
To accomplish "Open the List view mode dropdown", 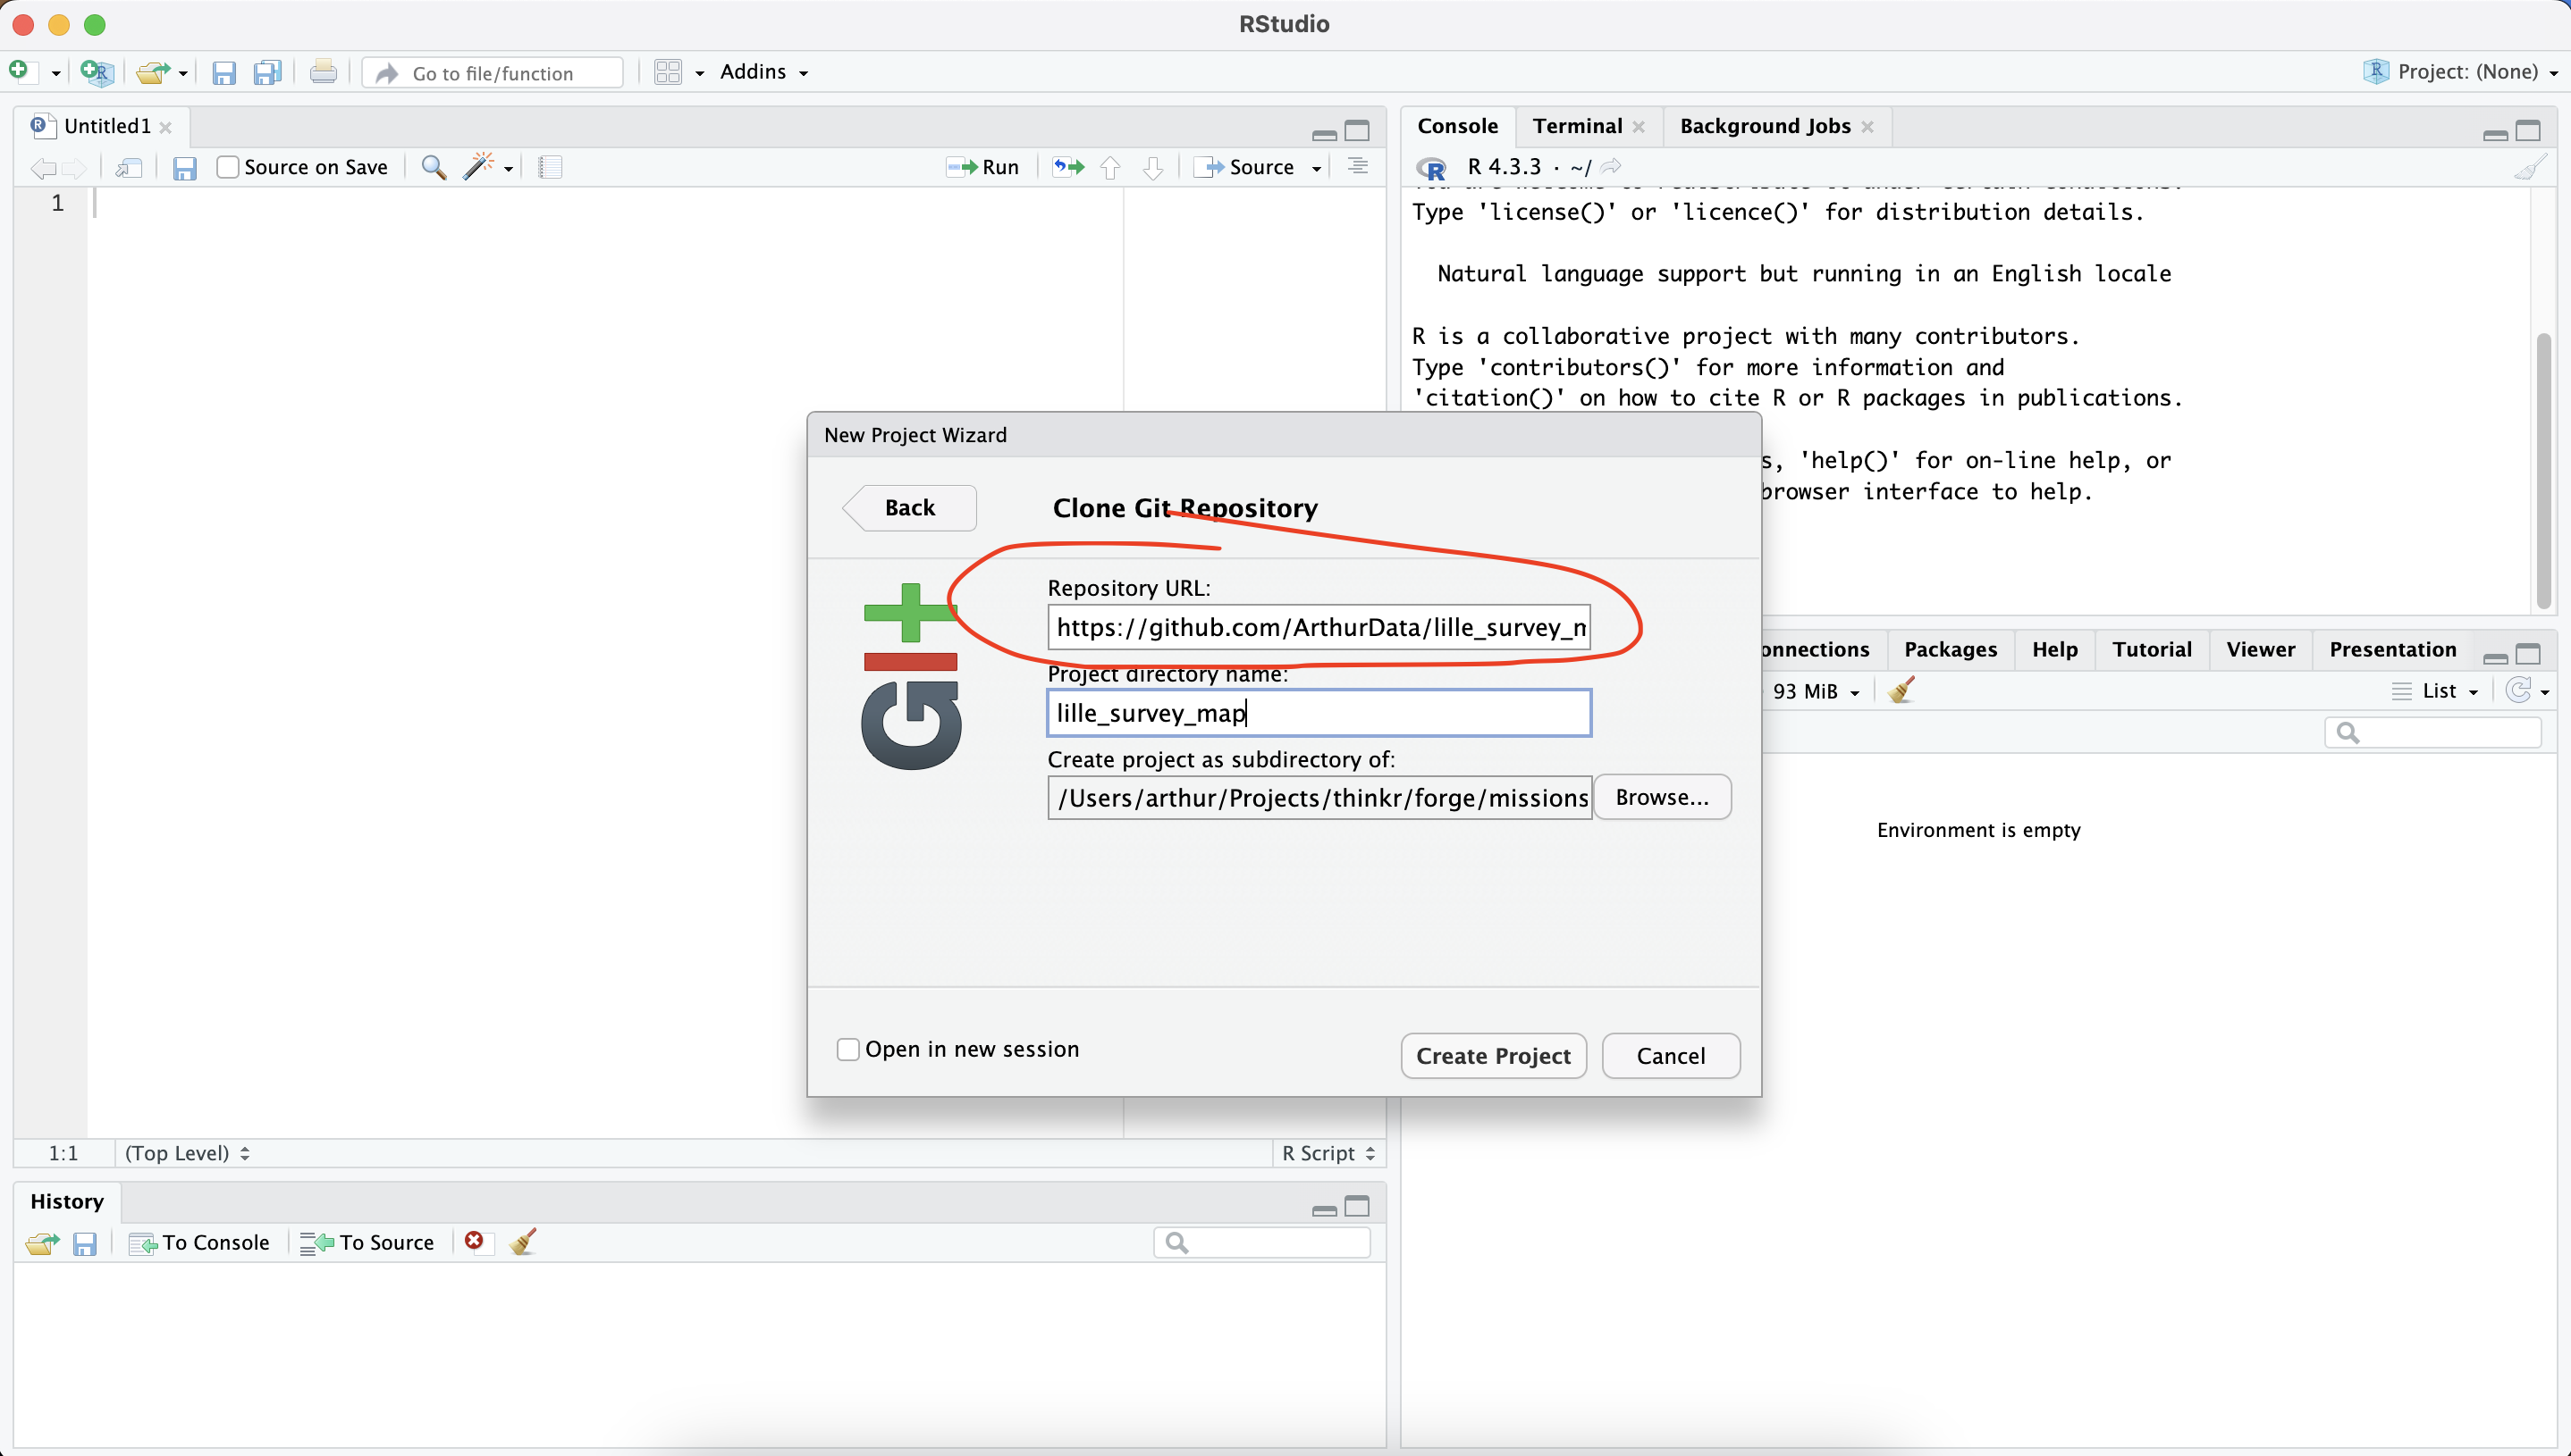I will 2435,691.
